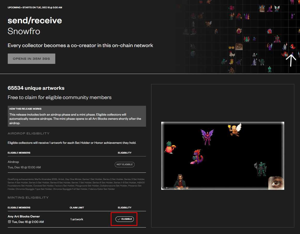
Task: Click the small label in preview's bottom-left corner
Action: (x=165, y=188)
